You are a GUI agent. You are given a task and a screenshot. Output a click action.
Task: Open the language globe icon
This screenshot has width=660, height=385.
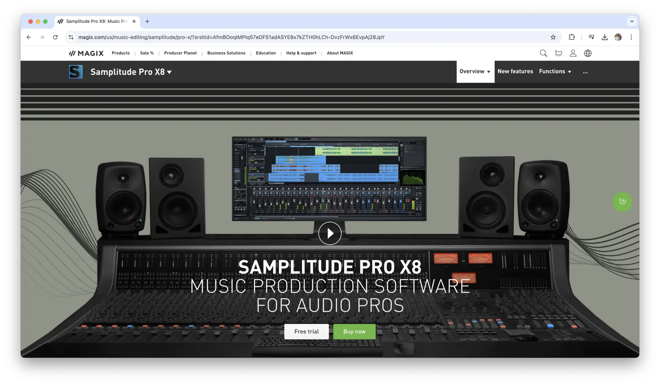tap(588, 53)
